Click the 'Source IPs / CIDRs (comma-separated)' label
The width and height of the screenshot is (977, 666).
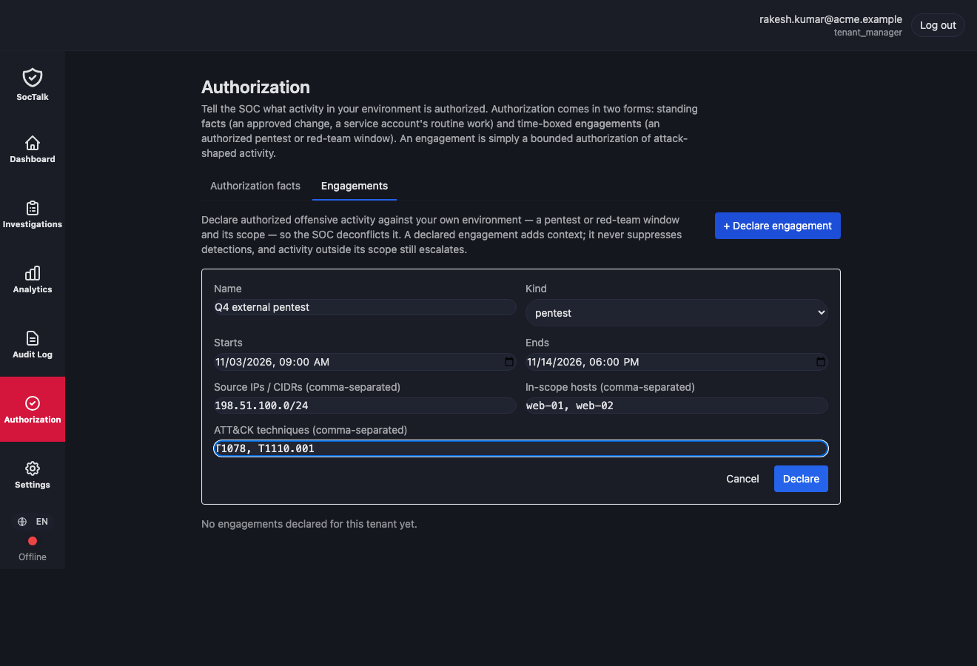pyautogui.click(x=307, y=387)
